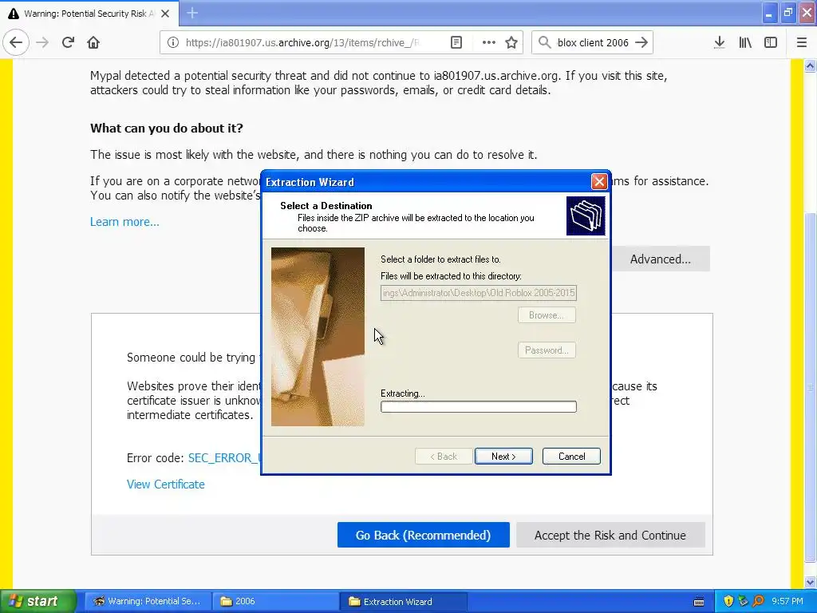Minimize the browser window
Viewport: 817px width, 613px height.
(x=769, y=13)
